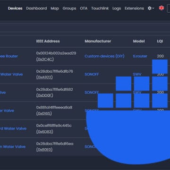The height and width of the screenshot is (170, 170).
Task: Sort by LQI column header
Action: click(160, 41)
